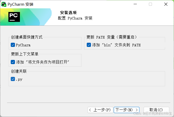Click the PyCharm icon in the title bar

coord(4,4)
